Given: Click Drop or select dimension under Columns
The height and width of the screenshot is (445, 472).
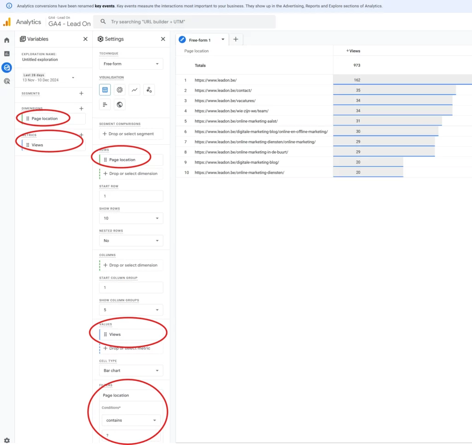Looking at the screenshot, I should pyautogui.click(x=131, y=265).
